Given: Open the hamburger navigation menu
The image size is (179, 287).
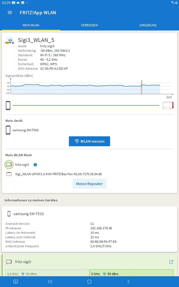Looking at the screenshot, I should (10, 13).
